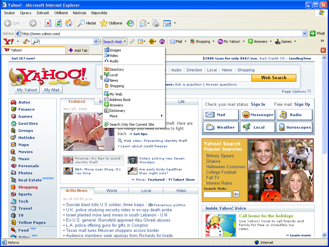Stop page loading with red X icon
The width and height of the screenshot is (329, 247).
(48, 23)
